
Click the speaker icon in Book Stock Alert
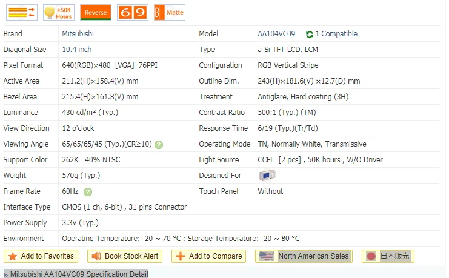(96, 256)
